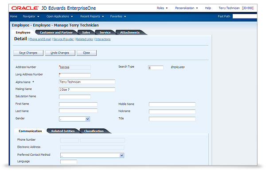
Task: Go to the Phone and E-mail link
Action: (x=39, y=39)
